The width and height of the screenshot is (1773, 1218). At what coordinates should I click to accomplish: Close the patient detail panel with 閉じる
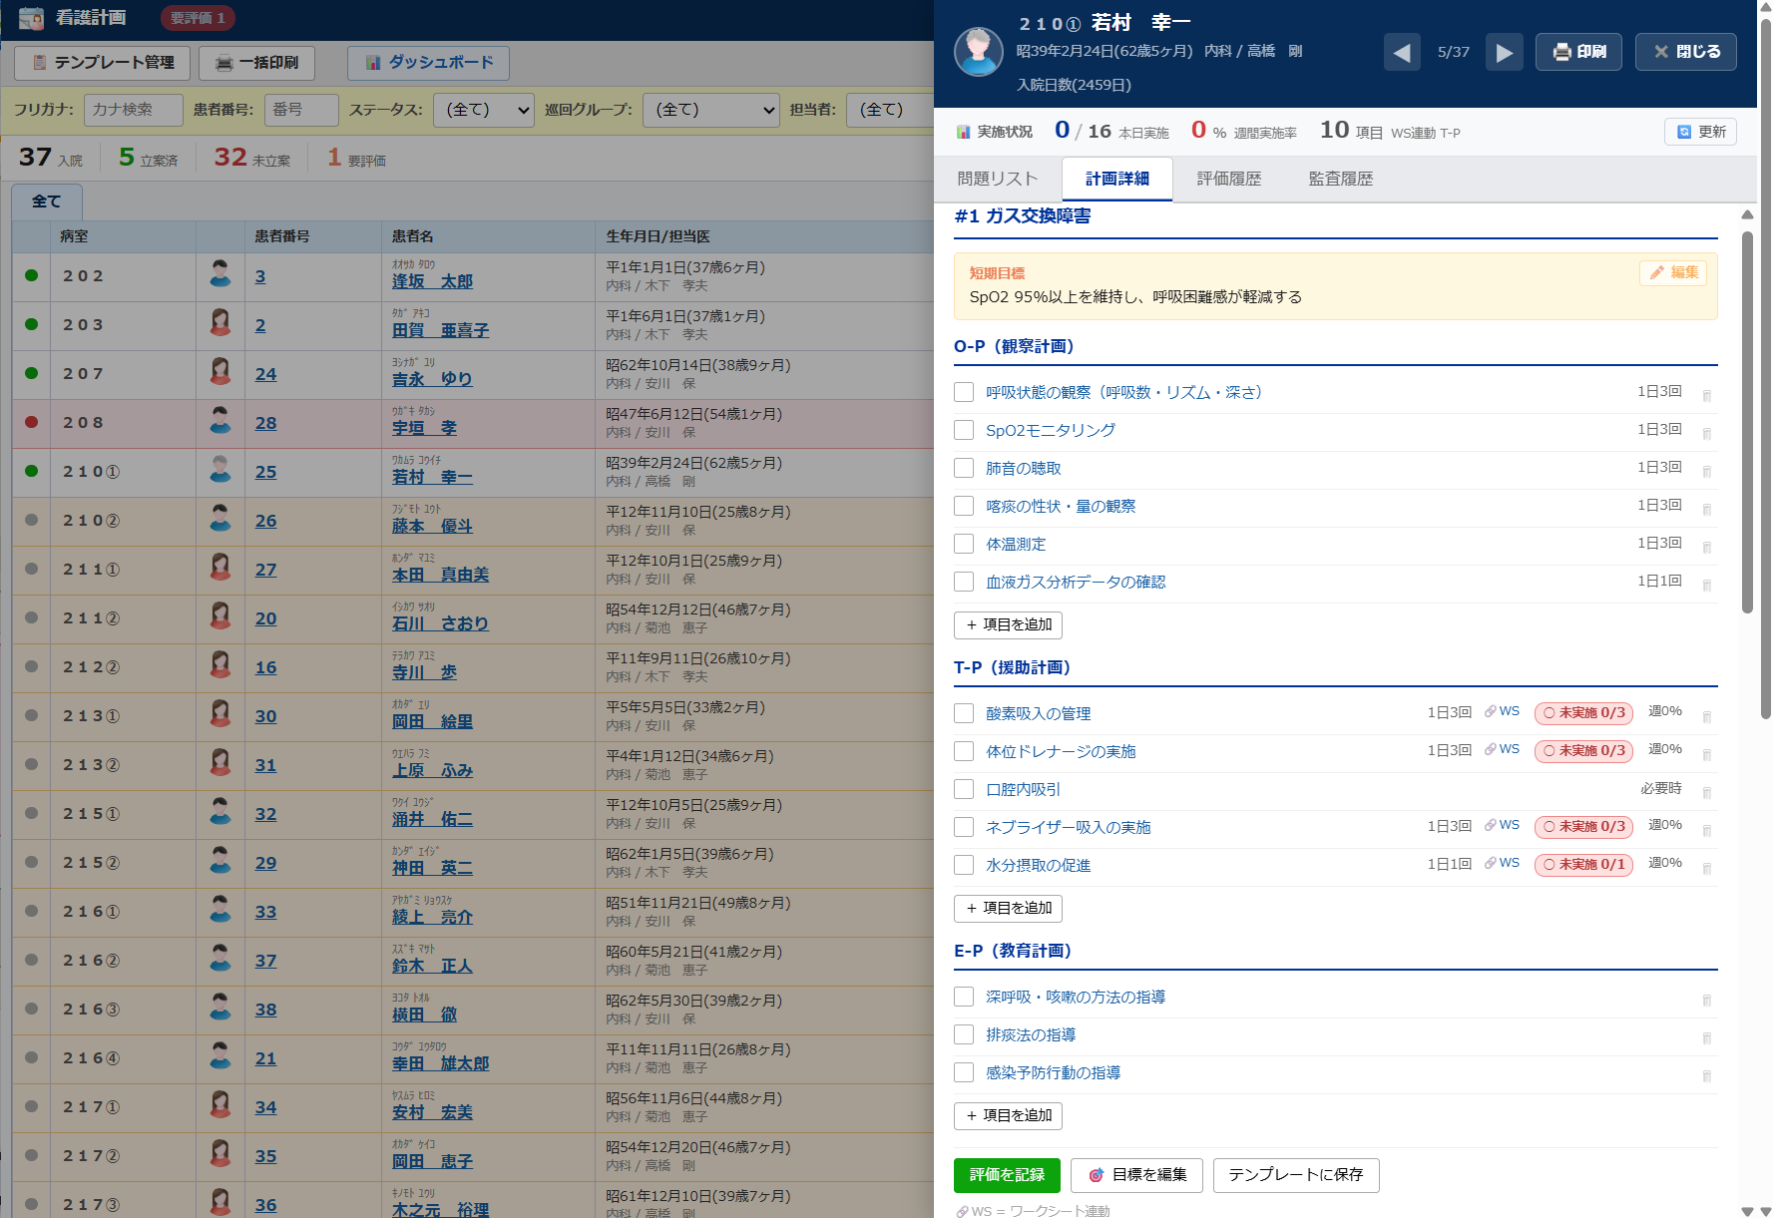tap(1686, 52)
